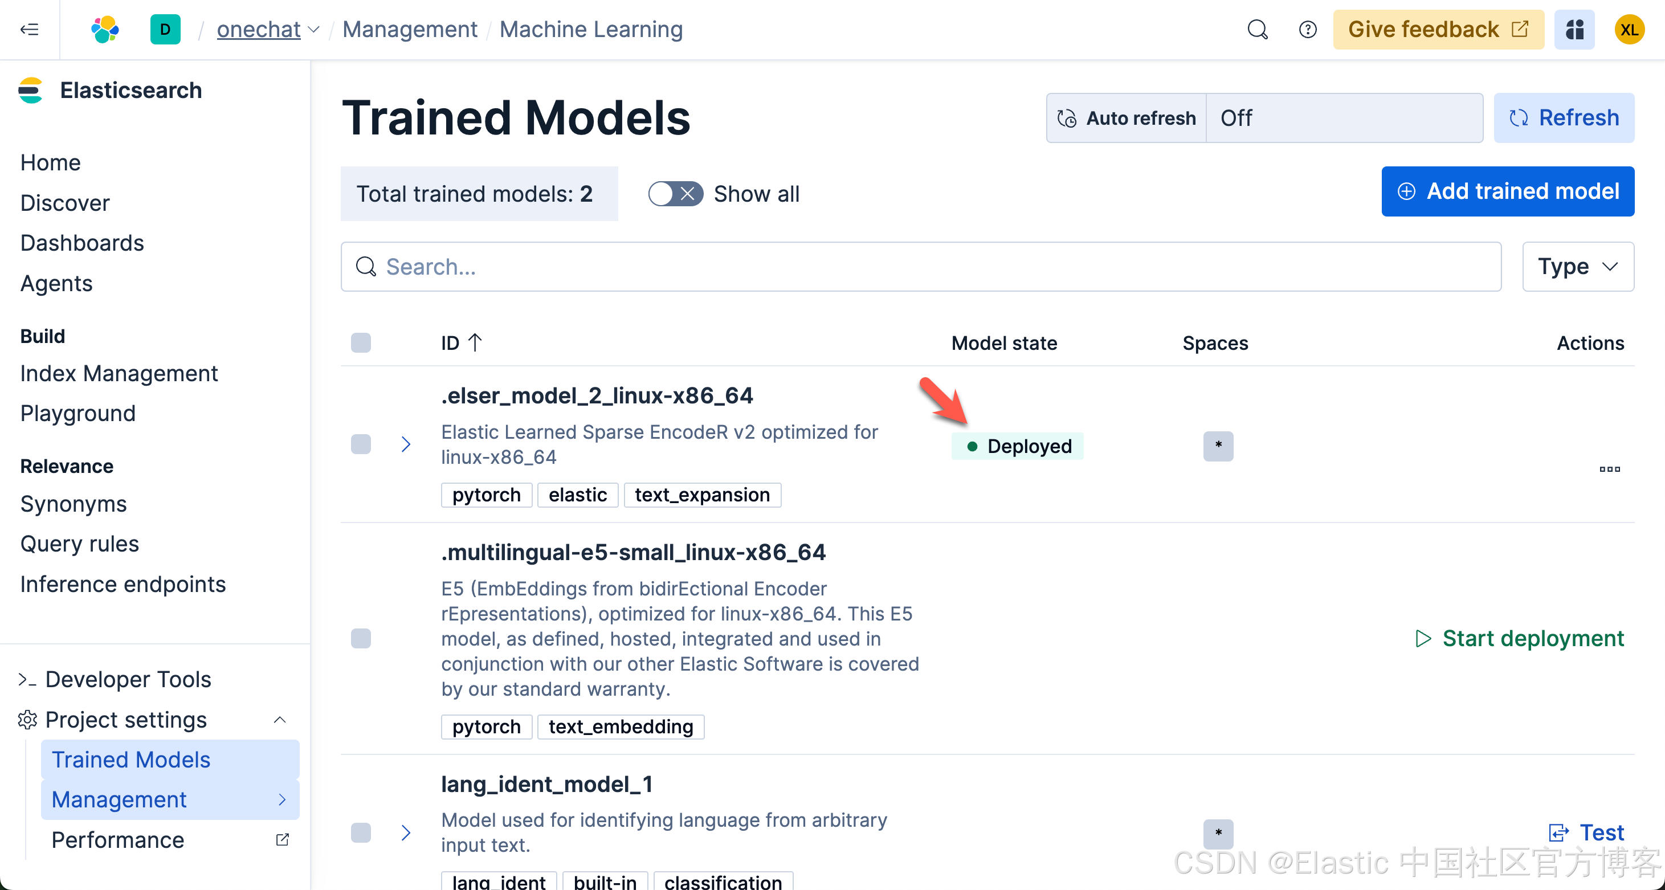The image size is (1665, 890).
Task: Open the green D space avatar
Action: [x=165, y=30]
